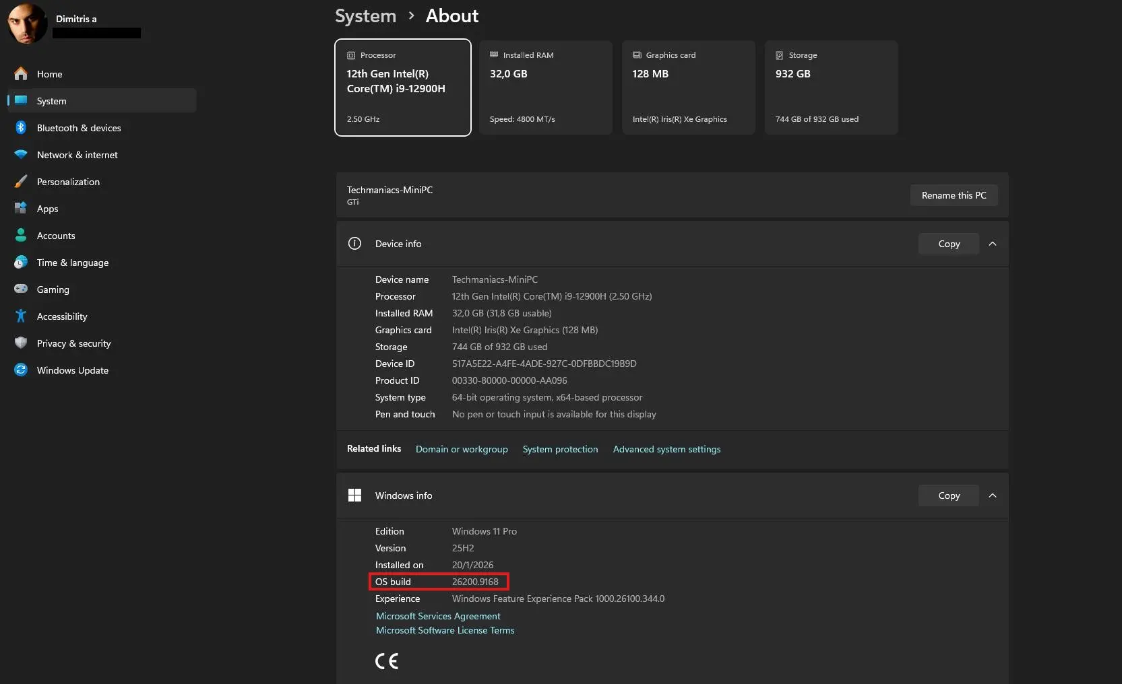The width and height of the screenshot is (1122, 684).
Task: Copy the Windows info details
Action: [x=949, y=495]
